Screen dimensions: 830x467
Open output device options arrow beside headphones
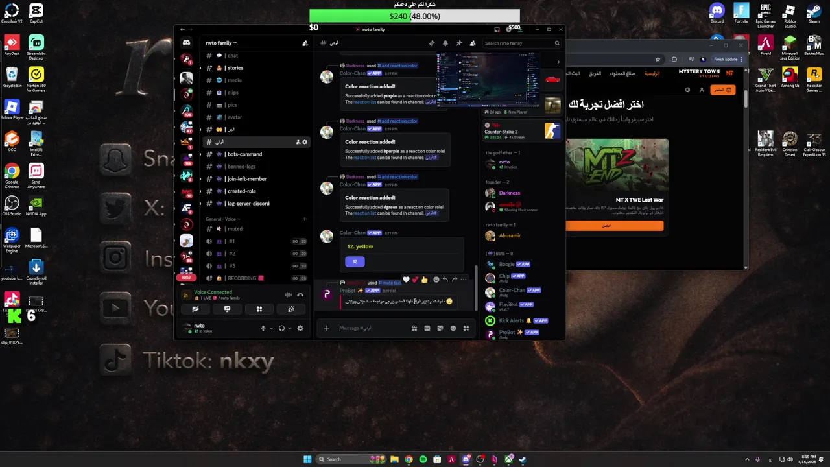289,328
